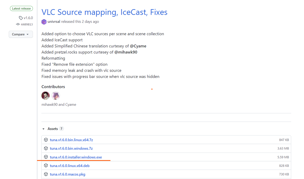The width and height of the screenshot is (304, 179).
Task: Click the Latest release badge
Action: click(21, 8)
